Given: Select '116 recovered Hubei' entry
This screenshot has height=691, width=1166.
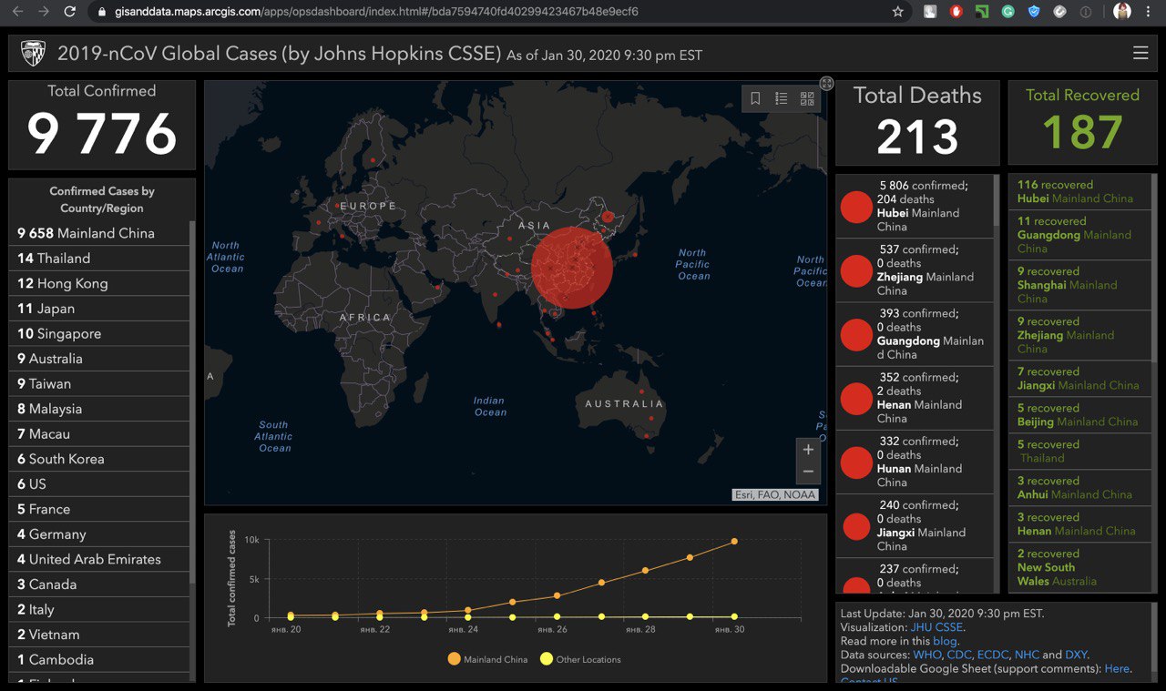Looking at the screenshot, I should pyautogui.click(x=1079, y=192).
